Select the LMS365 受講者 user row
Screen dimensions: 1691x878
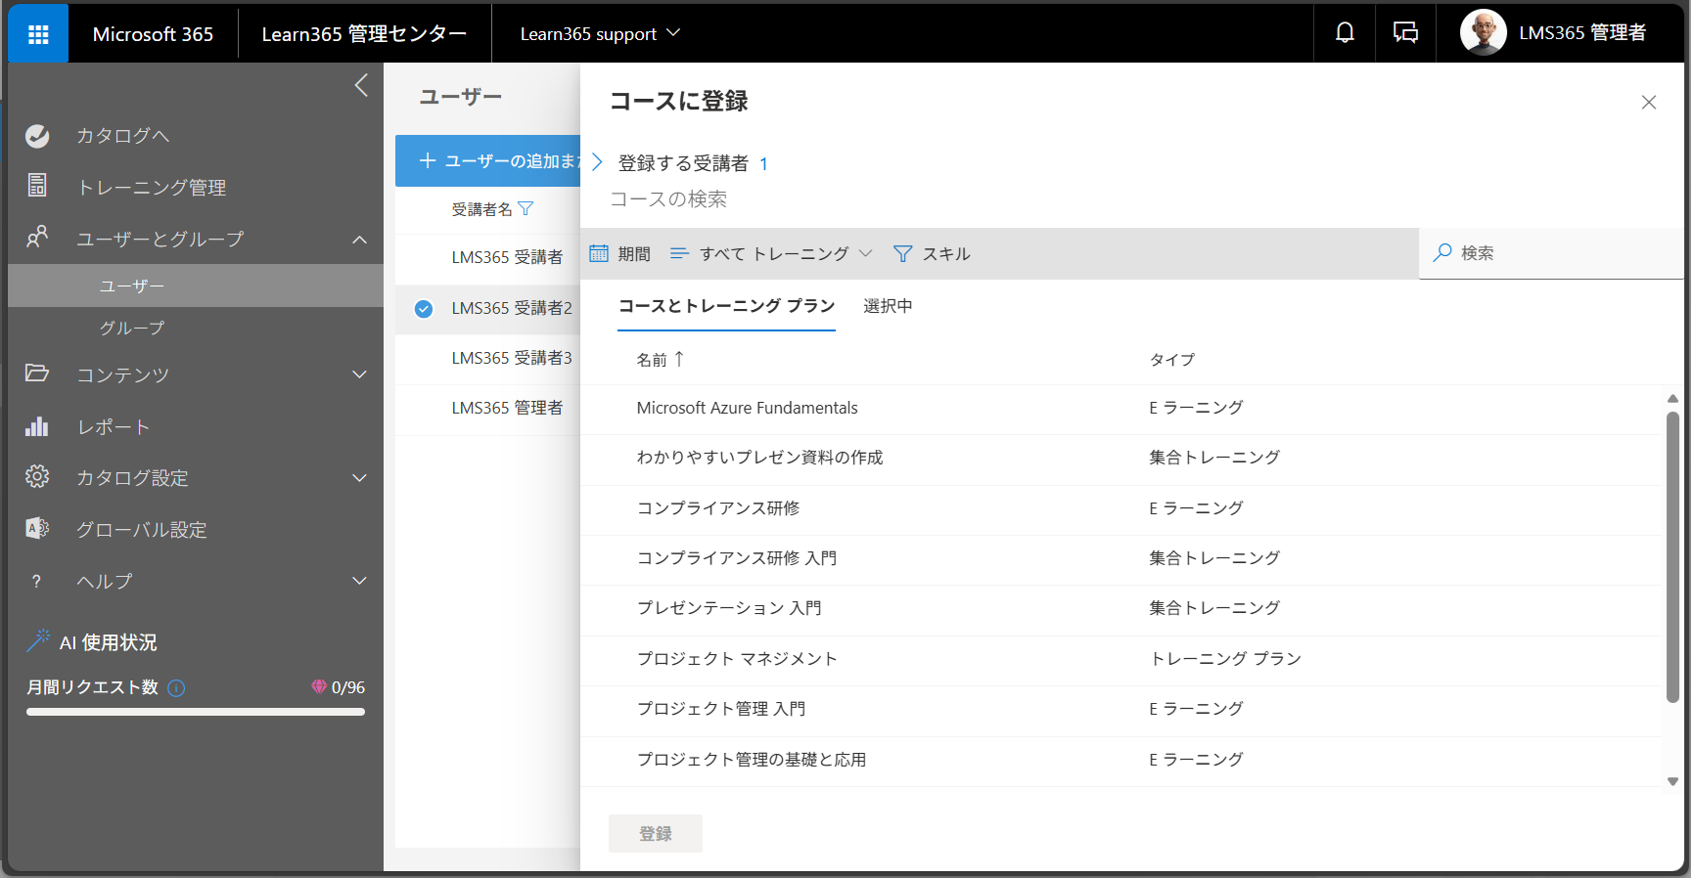click(488, 258)
